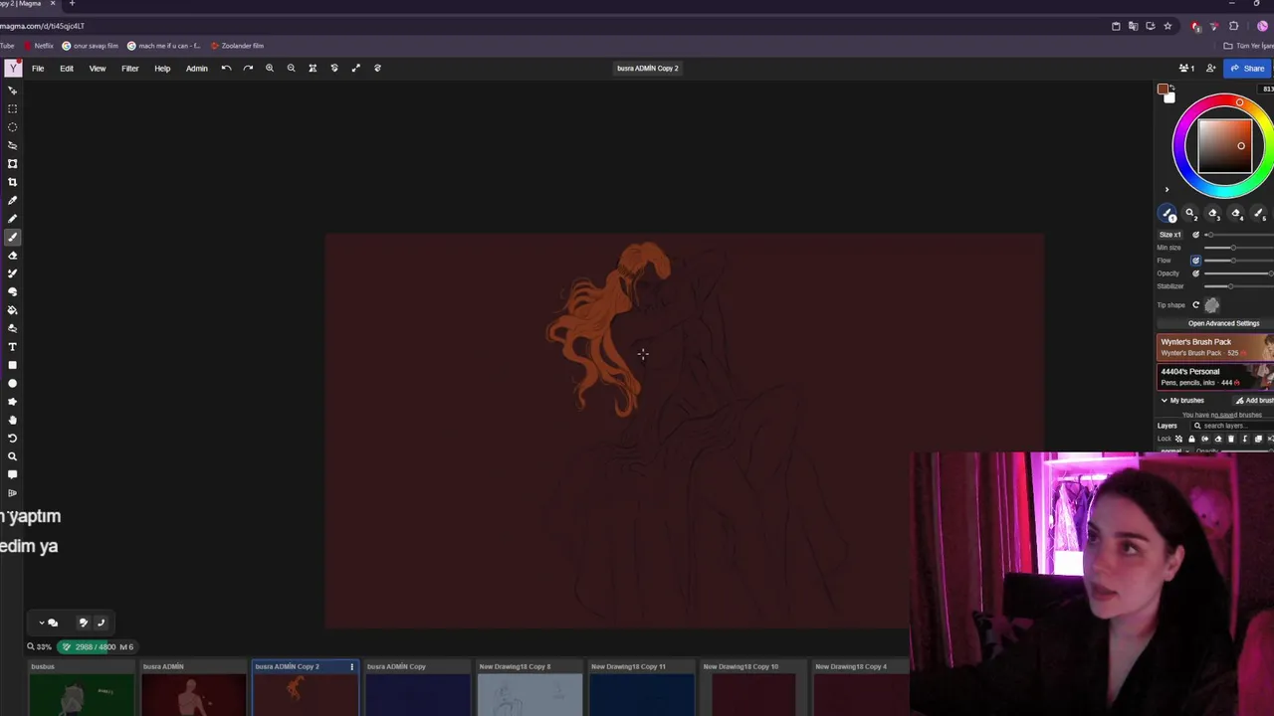Expand the color panel chevron
Viewport: 1274px width, 716px height.
[x=1167, y=189]
